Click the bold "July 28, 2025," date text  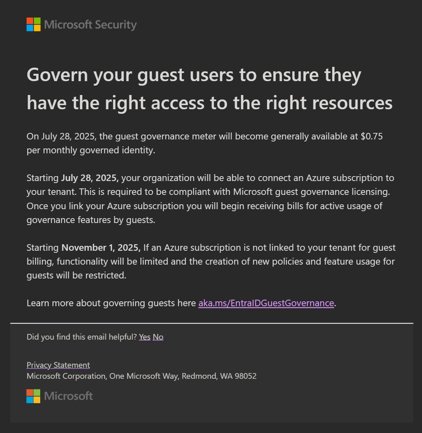pyautogui.click(x=90, y=178)
